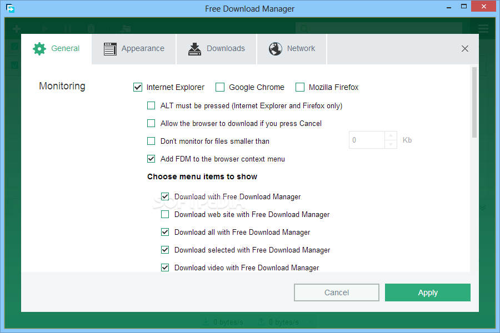This screenshot has height=333, width=500.
Task: Click the gear icon on the General tab
Action: (39, 48)
